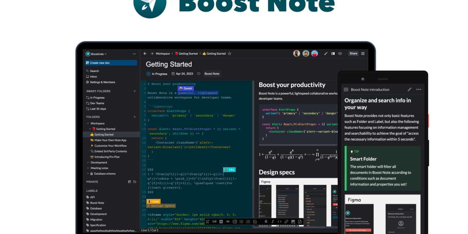The width and height of the screenshot is (468, 234).
Task: Click the first collaborator avatar in the top bar
Action: pyautogui.click(x=297, y=53)
